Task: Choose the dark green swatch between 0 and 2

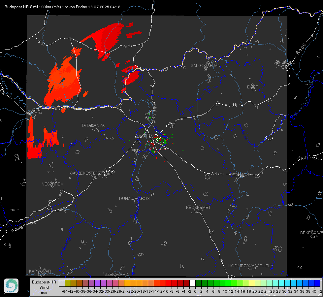Action: click(x=198, y=283)
